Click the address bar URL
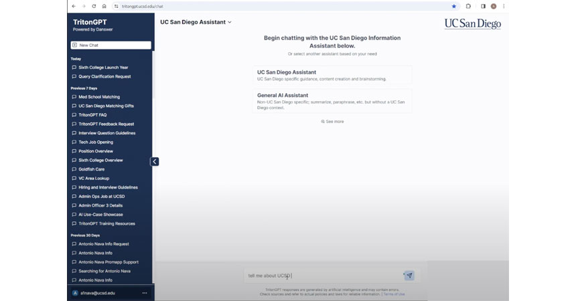The height and width of the screenshot is (301, 576). (143, 6)
